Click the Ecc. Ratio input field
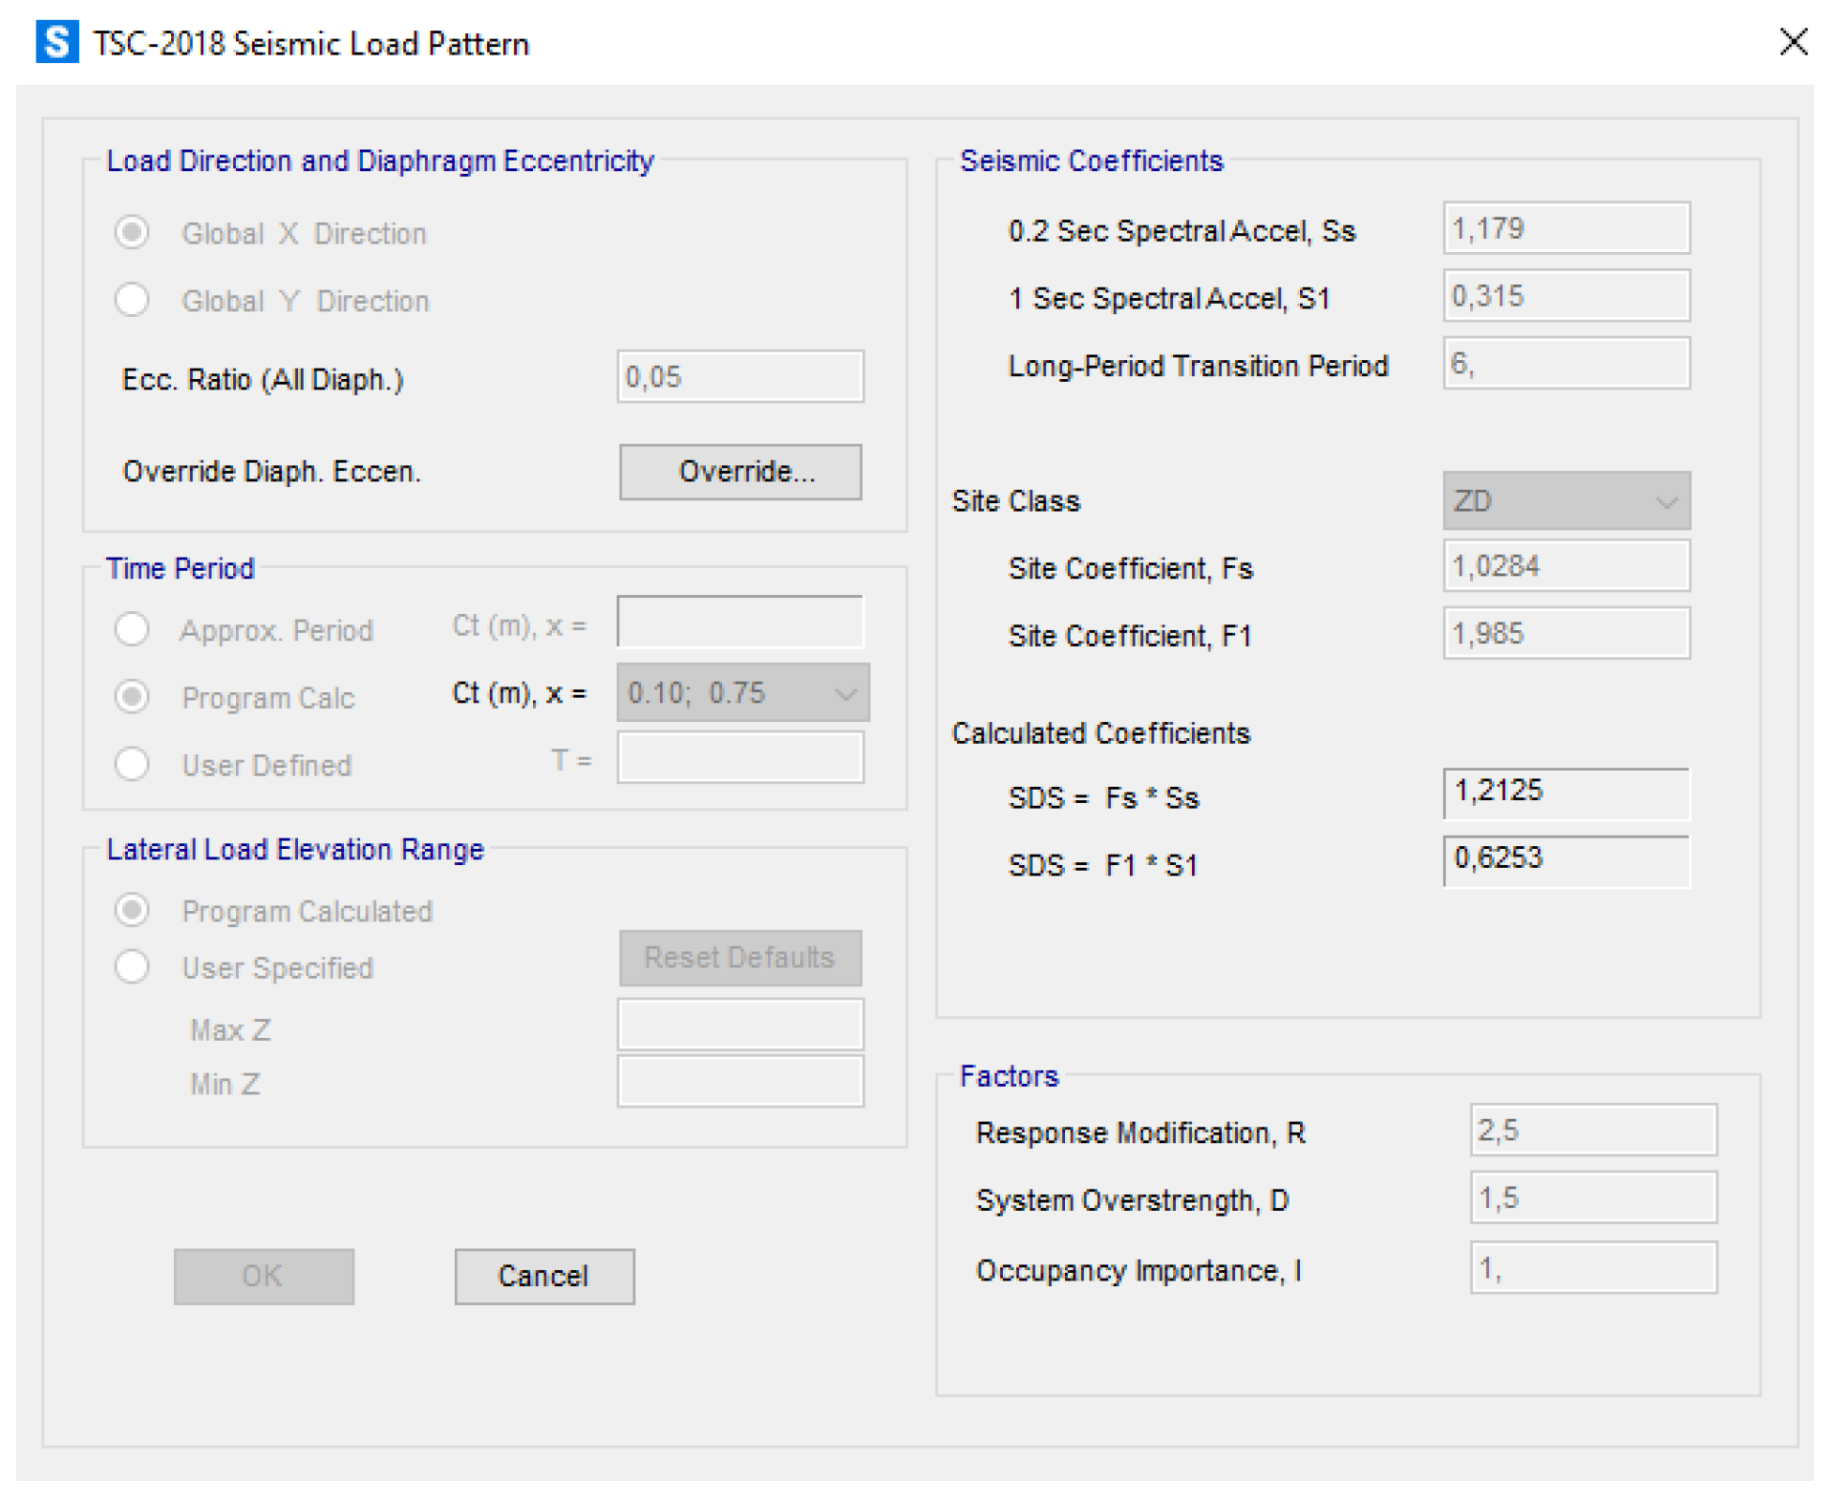Screen dimensions: 1832x1502 (x=740, y=377)
